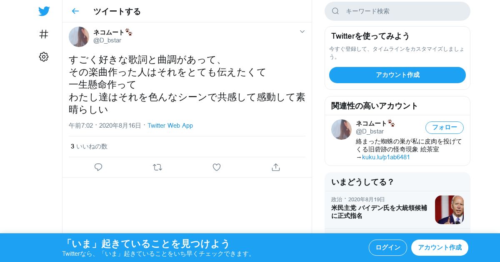Follow ネコムート with the フォロー button
Viewport: 500px width, 262px height.
pyautogui.click(x=444, y=127)
